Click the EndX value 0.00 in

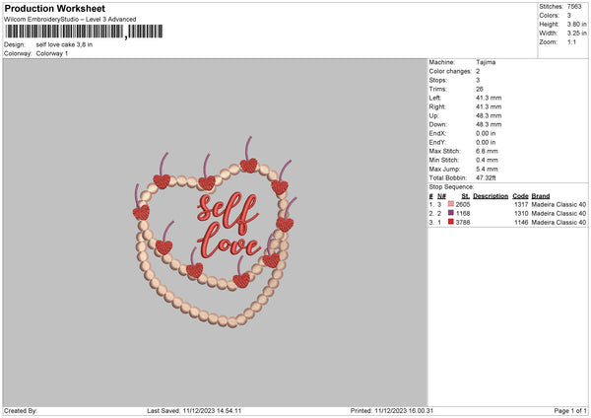click(x=486, y=133)
